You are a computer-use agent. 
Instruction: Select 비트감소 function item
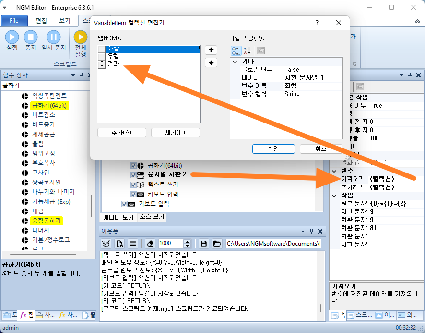pos(44,115)
